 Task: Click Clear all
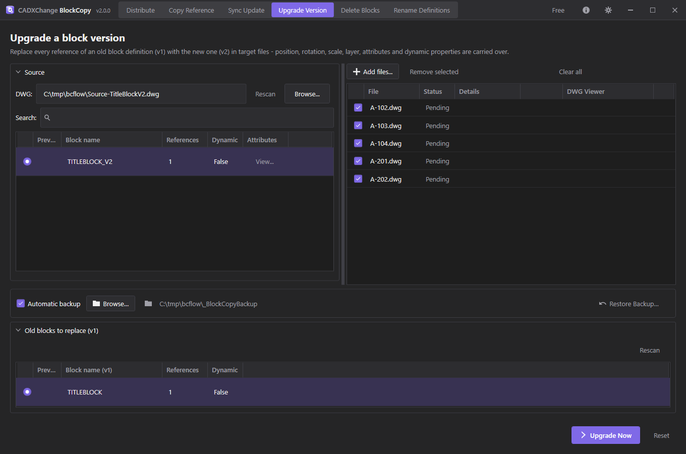[570, 72]
